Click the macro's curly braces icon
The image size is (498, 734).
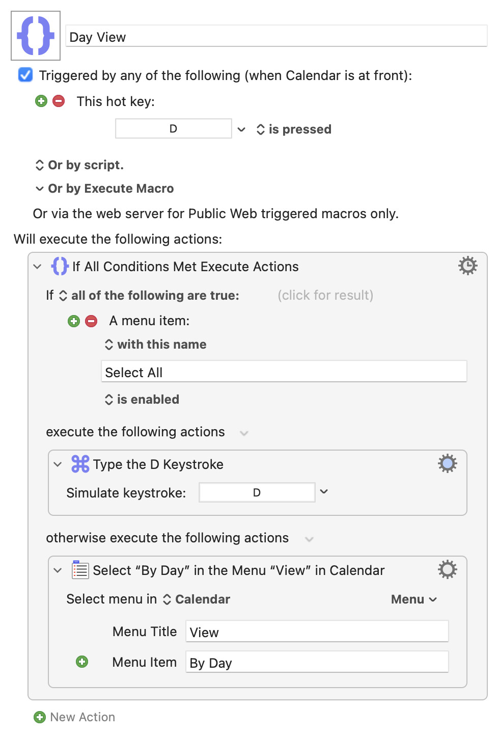(36, 36)
